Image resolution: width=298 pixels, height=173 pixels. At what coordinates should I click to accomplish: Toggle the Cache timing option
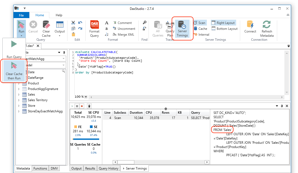(x=200, y=29)
